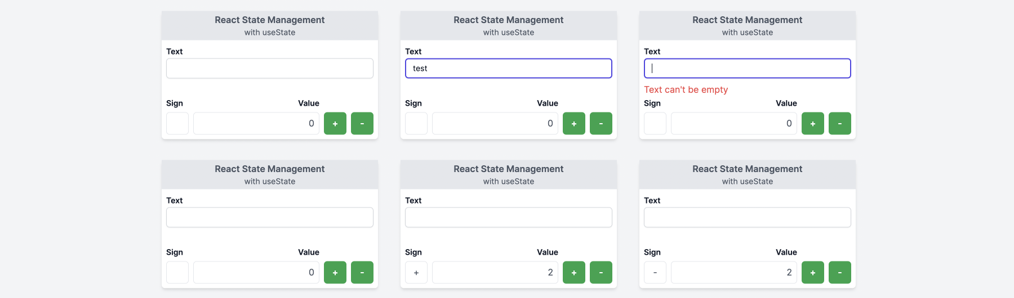
Task: Increment value in the card showing the empty-text error
Action: (813, 123)
